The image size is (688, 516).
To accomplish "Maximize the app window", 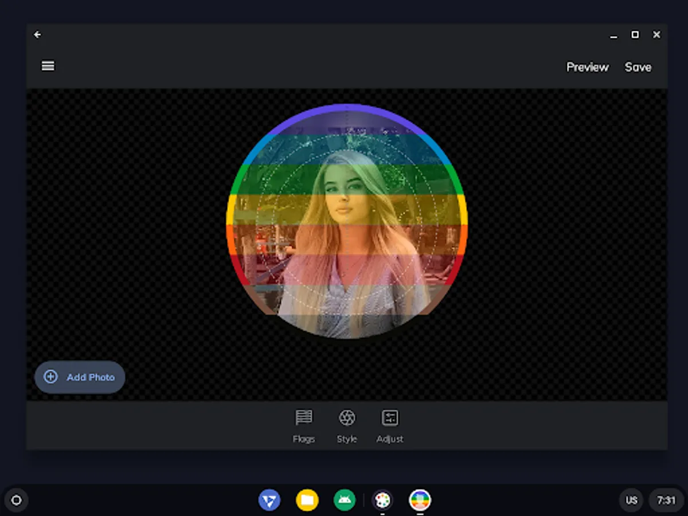I will pos(635,35).
